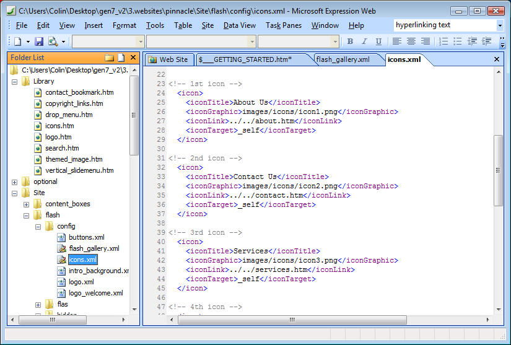Center align the text
The height and width of the screenshot is (345, 511).
point(411,41)
